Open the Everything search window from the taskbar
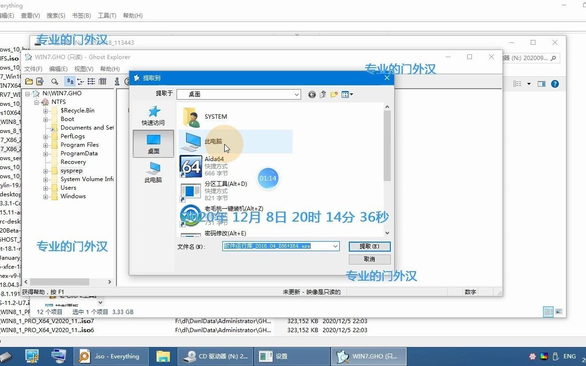The width and height of the screenshot is (586, 366). tap(111, 356)
